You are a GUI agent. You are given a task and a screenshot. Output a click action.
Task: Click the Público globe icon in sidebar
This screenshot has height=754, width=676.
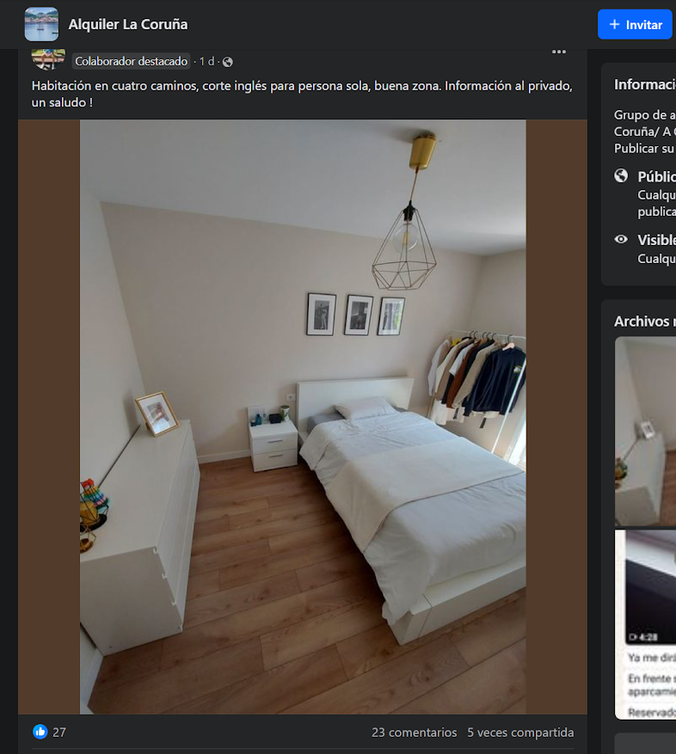pyautogui.click(x=621, y=175)
